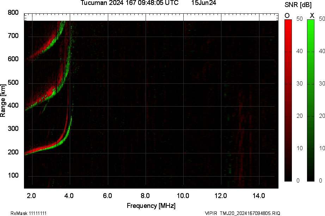The image size is (325, 216).
Task: Click the 'SNR [dB]' legend heading
Action: pyautogui.click(x=299, y=5)
